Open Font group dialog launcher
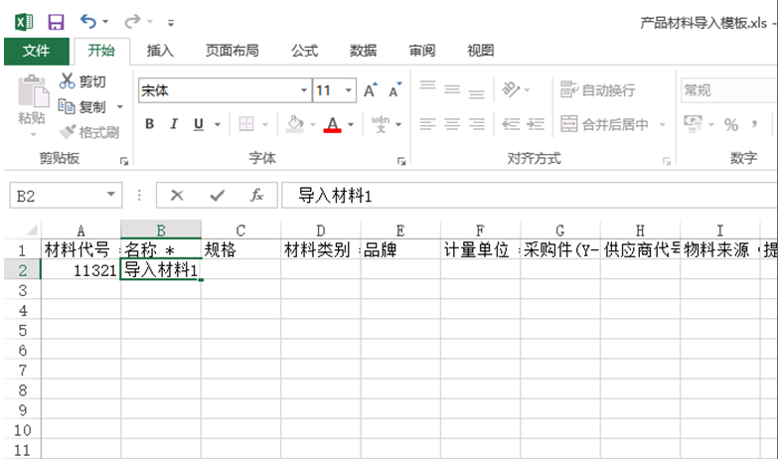Screen dimensions: 778x459 click(x=401, y=161)
